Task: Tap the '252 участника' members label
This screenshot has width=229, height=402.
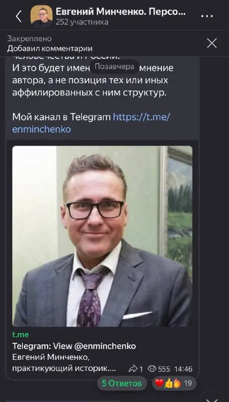Action: pos(82,22)
